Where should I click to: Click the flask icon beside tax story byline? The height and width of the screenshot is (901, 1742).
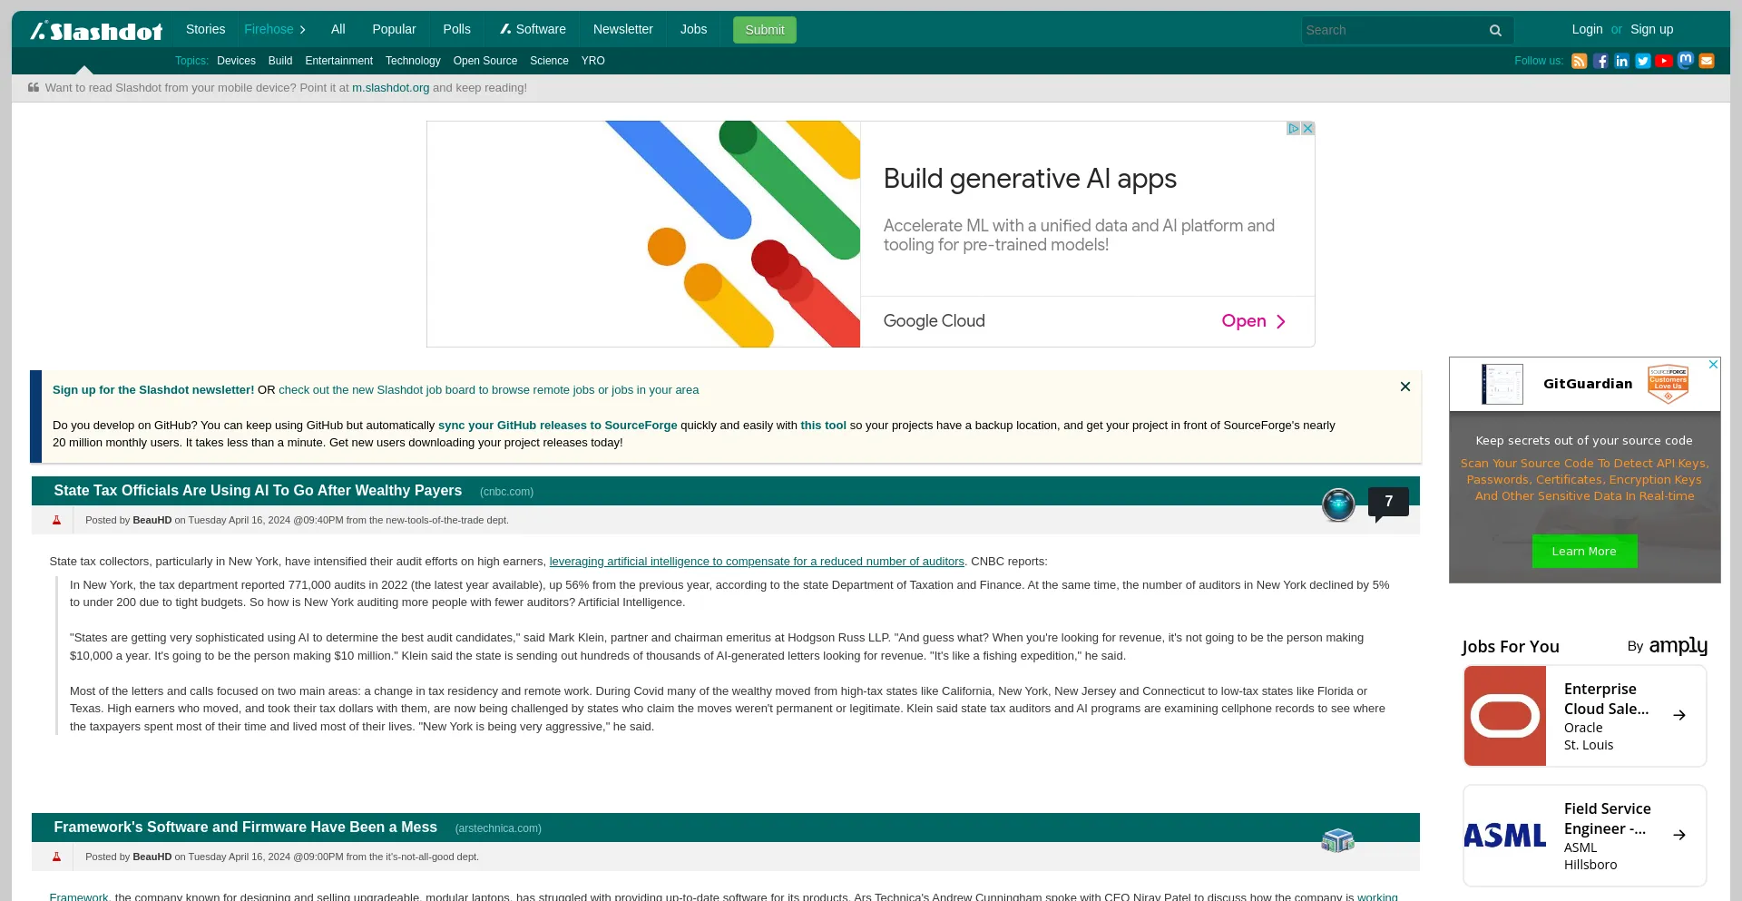(56, 520)
